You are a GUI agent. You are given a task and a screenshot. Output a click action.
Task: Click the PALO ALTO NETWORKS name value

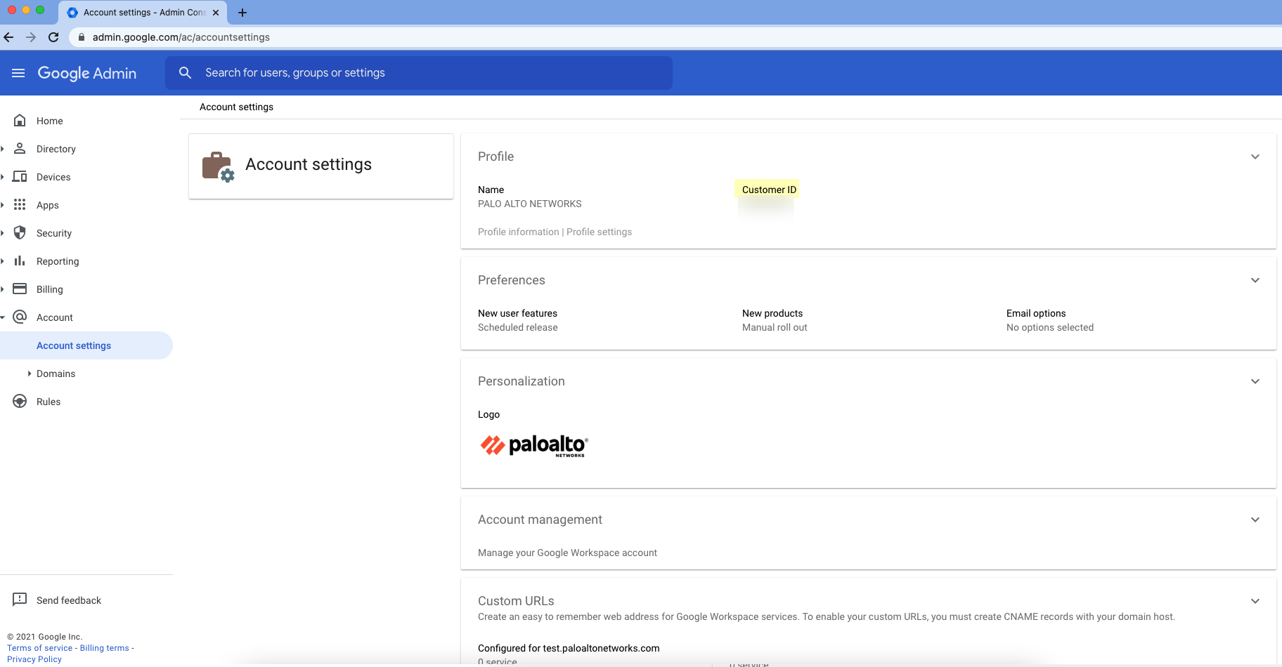pos(530,204)
